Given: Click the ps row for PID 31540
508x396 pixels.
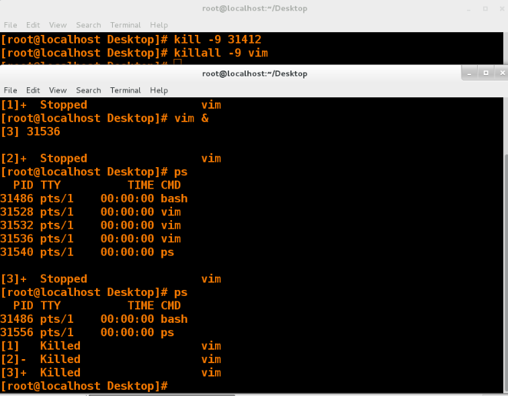Looking at the screenshot, I should pyautogui.click(x=87, y=252).
